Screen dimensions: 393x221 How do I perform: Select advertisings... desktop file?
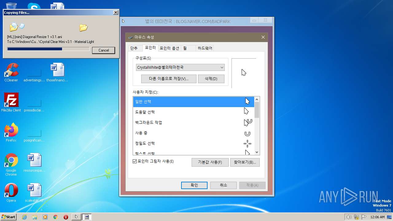point(34,75)
